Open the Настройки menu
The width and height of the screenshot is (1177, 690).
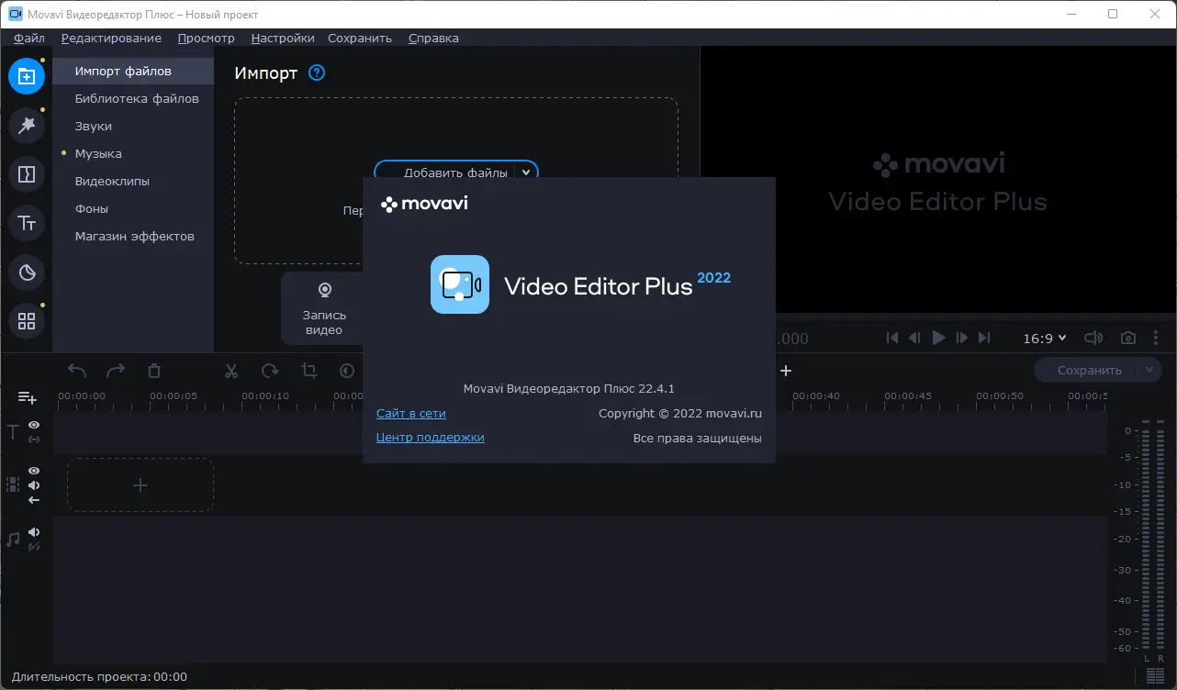point(283,38)
